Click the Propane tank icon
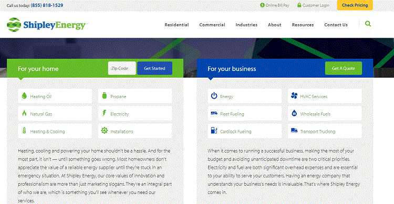The height and width of the screenshot is (204, 394). click(105, 95)
